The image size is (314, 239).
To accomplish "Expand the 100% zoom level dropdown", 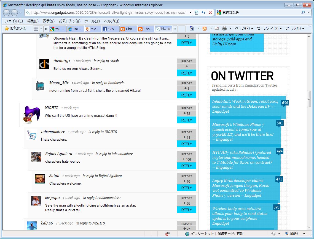I will coord(304,234).
